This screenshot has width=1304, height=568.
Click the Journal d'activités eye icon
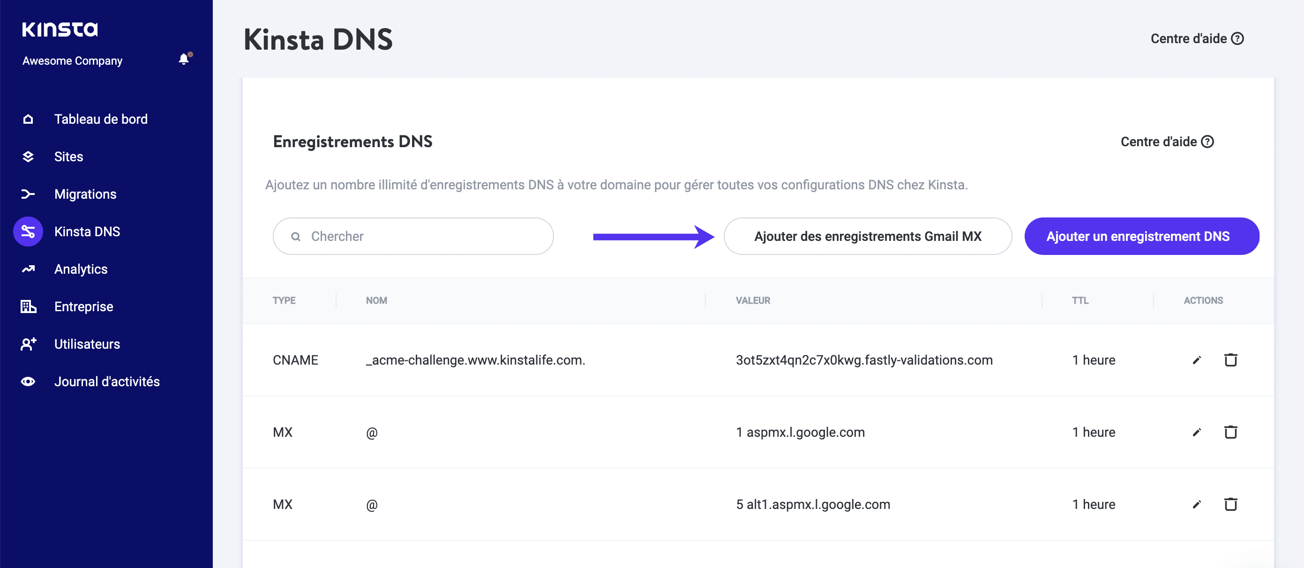point(28,381)
